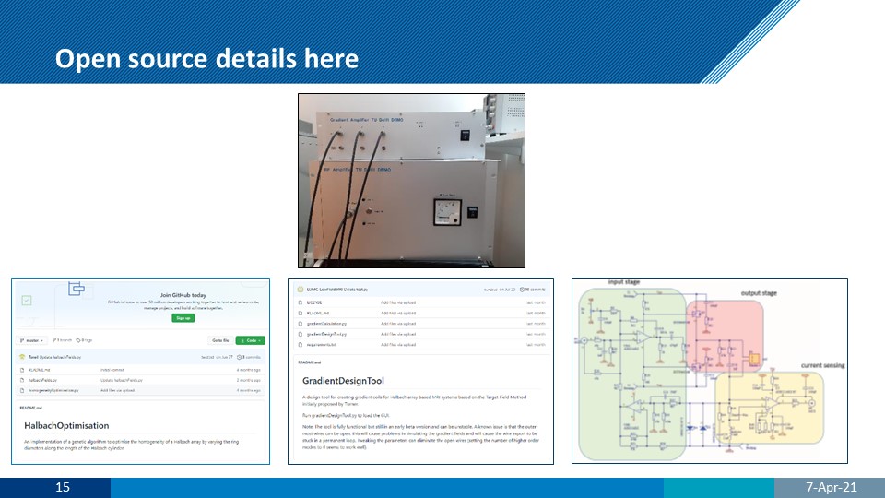Screen dimensions: 885x498
Task: Click the commits clock icon in GradientDesignTool repo
Action: pos(523,289)
